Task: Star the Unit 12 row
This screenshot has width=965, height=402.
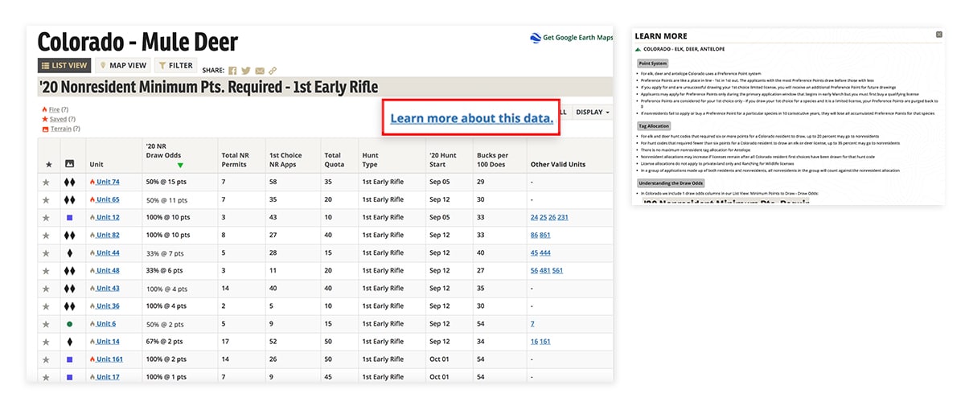Action: point(47,217)
